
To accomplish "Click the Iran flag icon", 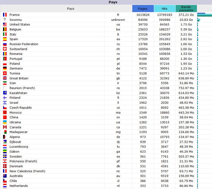I will [x=5, y=83].
